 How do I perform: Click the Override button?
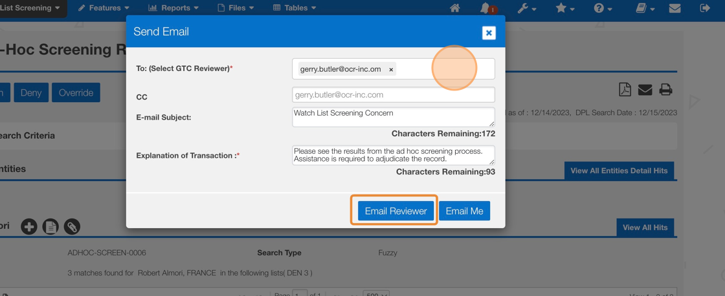[76, 93]
